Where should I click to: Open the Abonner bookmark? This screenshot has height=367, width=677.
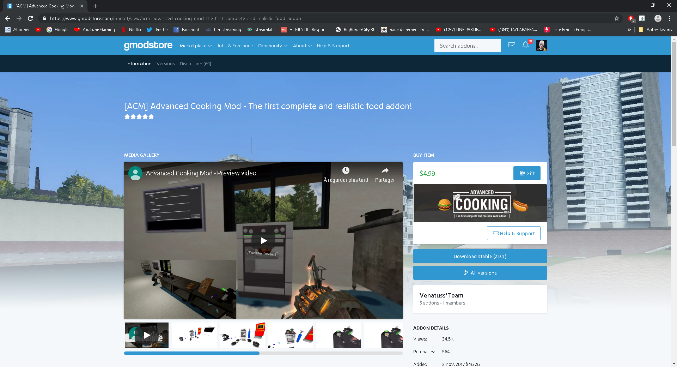pyautogui.click(x=17, y=30)
